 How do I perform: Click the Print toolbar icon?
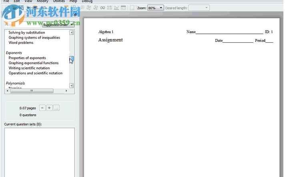(35, 8)
